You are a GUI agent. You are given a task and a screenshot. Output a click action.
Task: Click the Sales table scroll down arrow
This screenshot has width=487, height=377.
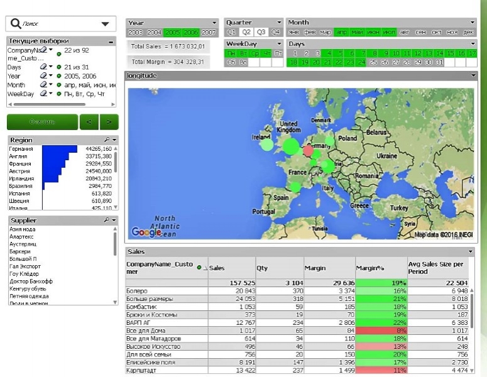(x=472, y=370)
